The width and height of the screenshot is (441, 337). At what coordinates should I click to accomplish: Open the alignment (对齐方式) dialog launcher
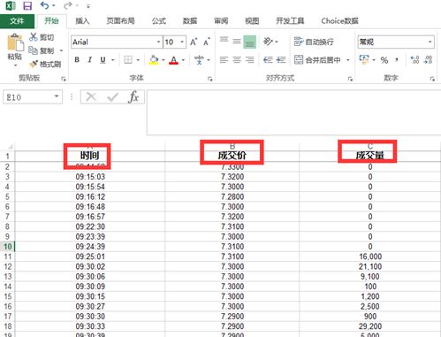[350, 79]
